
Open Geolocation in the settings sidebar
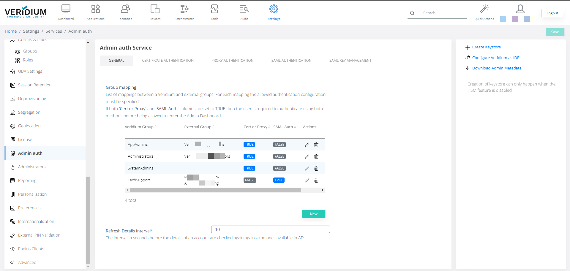(x=29, y=126)
